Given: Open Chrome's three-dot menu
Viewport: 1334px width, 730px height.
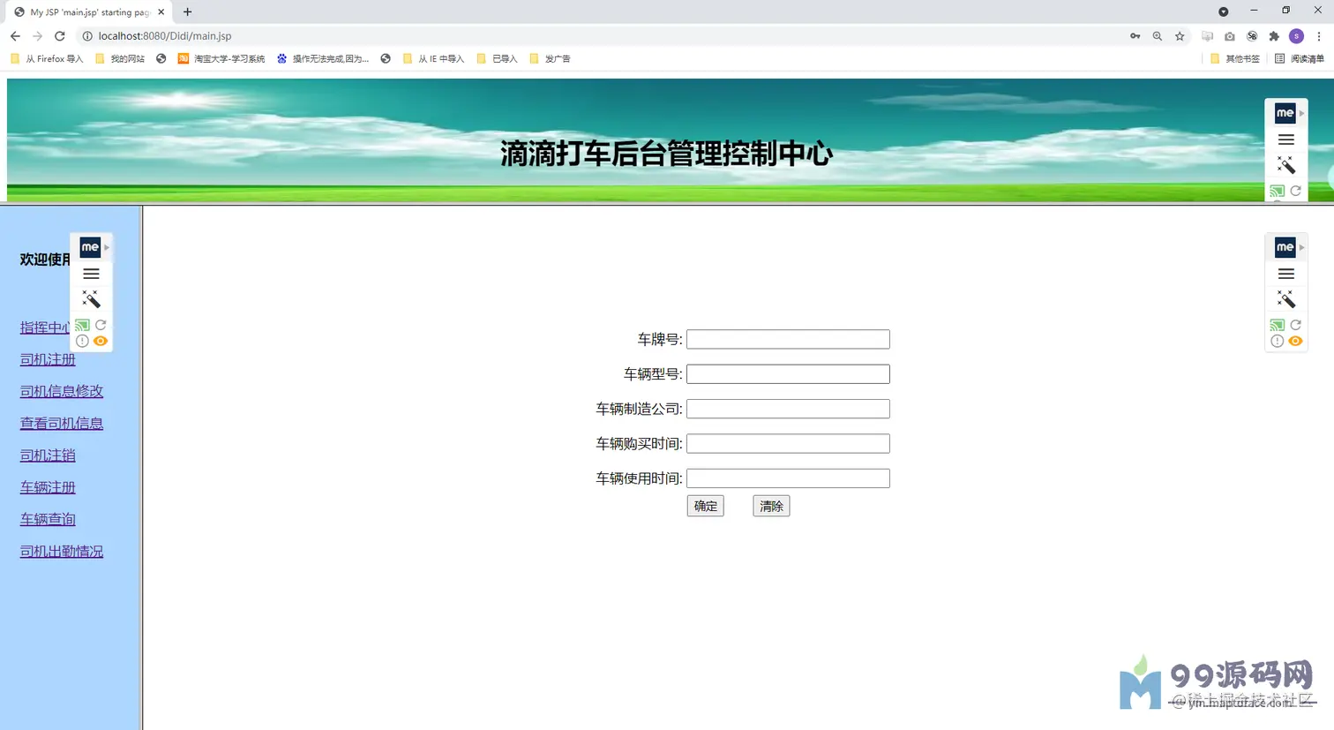Looking at the screenshot, I should point(1319,36).
